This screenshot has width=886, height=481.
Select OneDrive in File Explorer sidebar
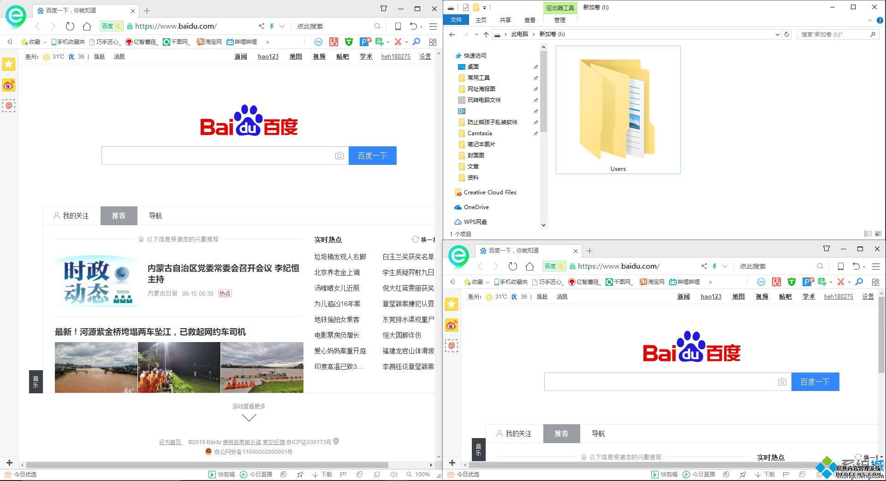(476, 207)
